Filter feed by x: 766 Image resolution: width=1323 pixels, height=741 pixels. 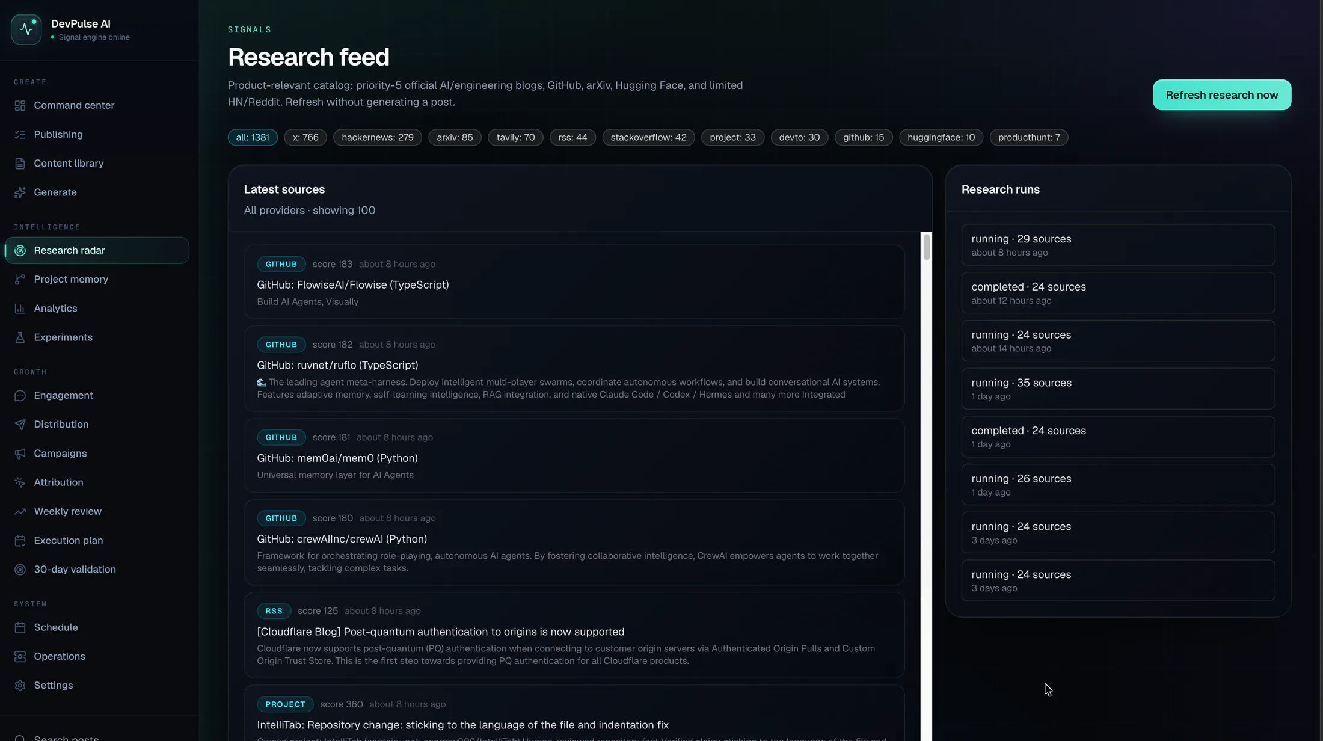pos(305,137)
